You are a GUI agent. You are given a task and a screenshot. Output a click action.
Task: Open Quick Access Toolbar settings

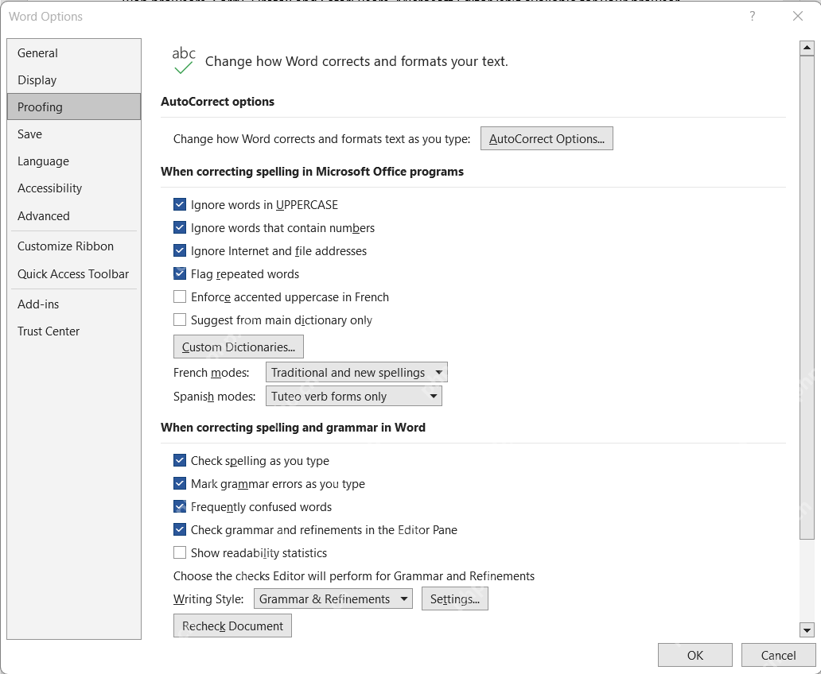point(74,273)
